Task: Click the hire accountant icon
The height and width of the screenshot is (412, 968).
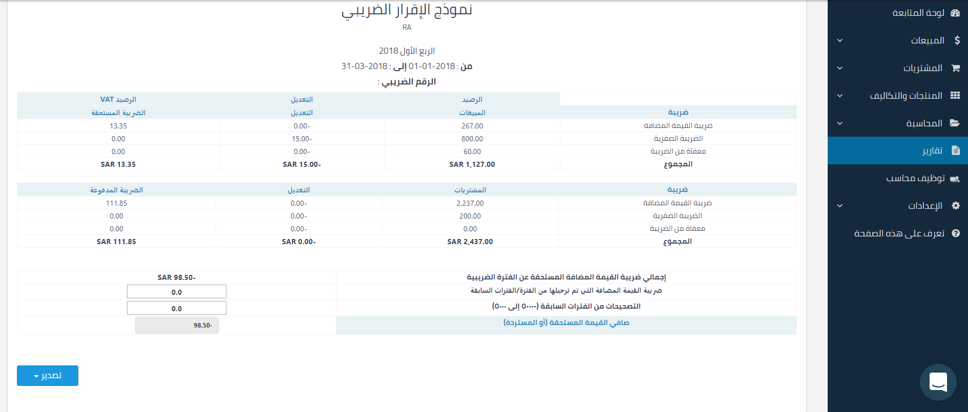Action: pos(955,179)
